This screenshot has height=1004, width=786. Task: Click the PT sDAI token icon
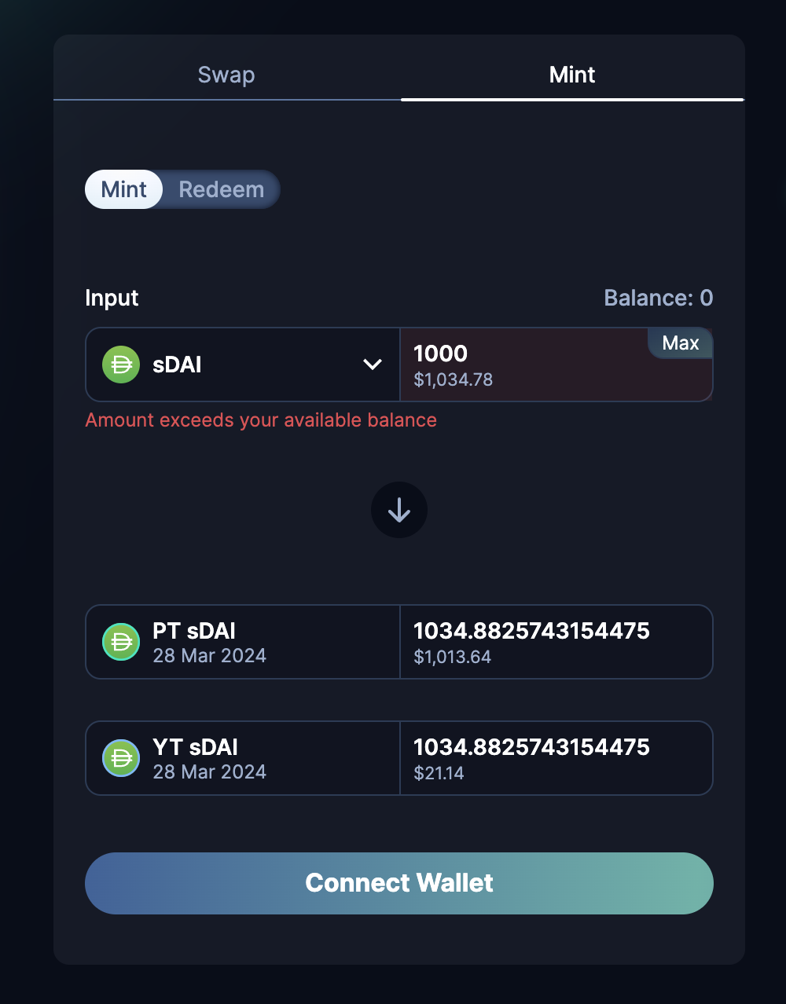(121, 642)
